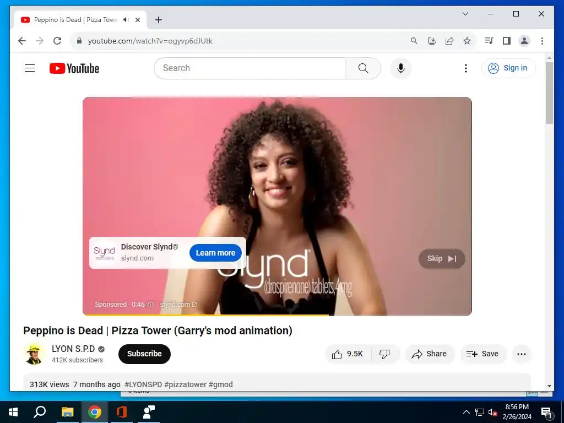
Task: Toggle Chrome side panel
Action: (507, 41)
